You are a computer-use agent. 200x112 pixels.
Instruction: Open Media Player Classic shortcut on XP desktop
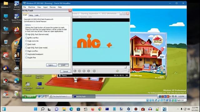pyautogui.click(x=28, y=86)
